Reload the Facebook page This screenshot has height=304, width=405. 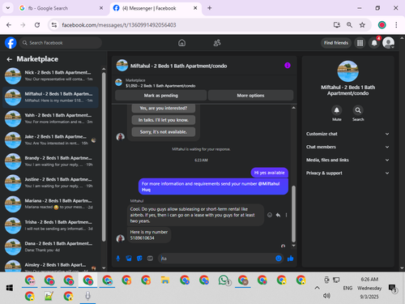[37, 25]
